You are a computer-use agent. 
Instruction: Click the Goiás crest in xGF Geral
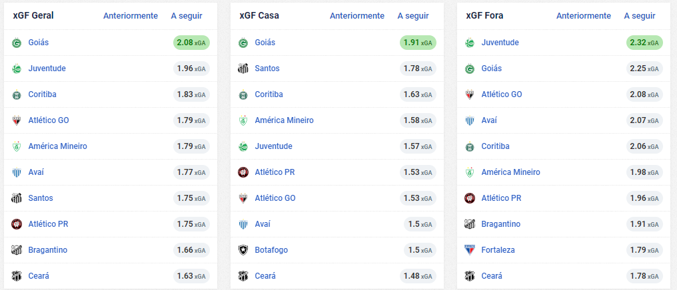pyautogui.click(x=17, y=43)
